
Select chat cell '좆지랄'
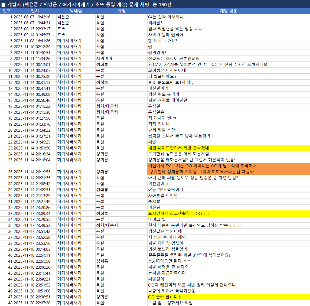point(229,201)
